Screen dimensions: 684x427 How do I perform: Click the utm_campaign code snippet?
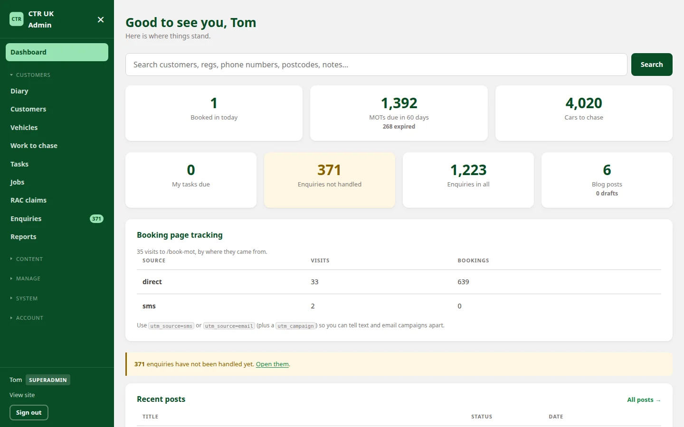296,326
